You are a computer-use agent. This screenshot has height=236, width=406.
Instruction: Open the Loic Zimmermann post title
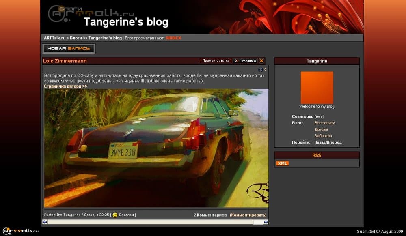[x=65, y=61]
